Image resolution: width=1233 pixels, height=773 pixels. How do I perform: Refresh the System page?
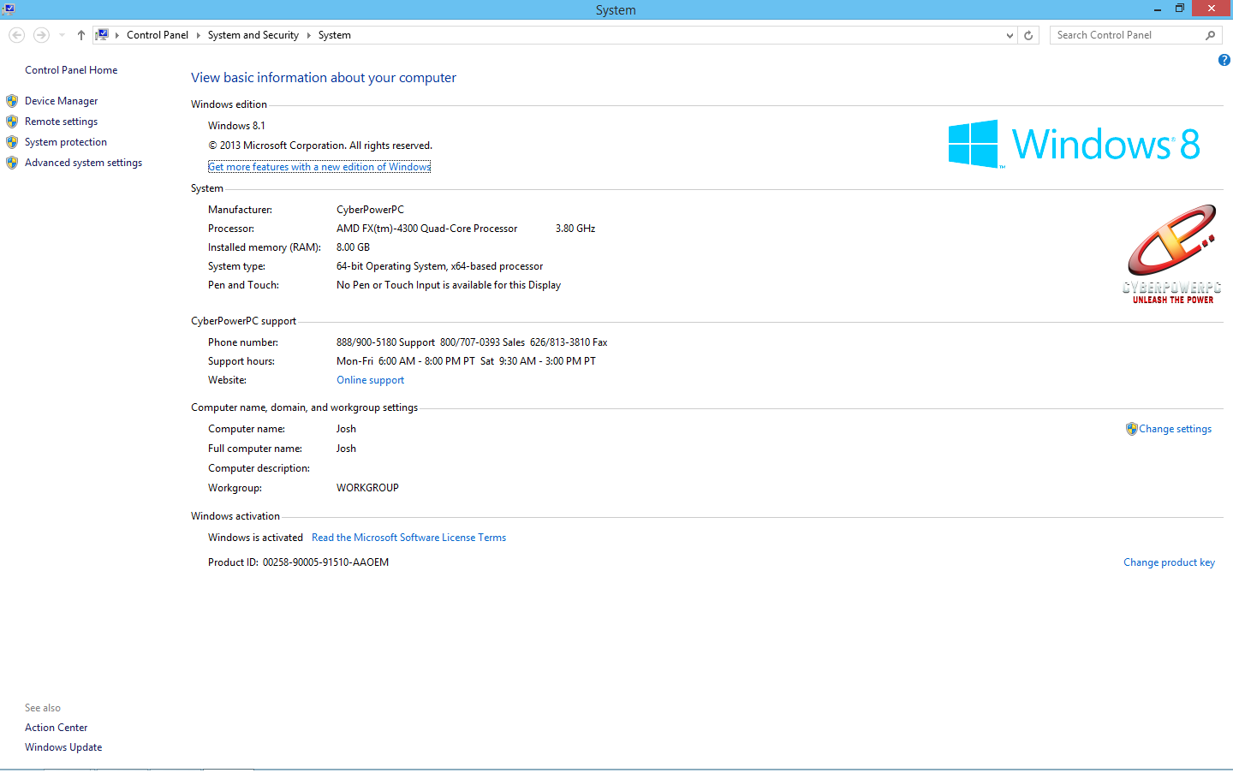point(1028,35)
